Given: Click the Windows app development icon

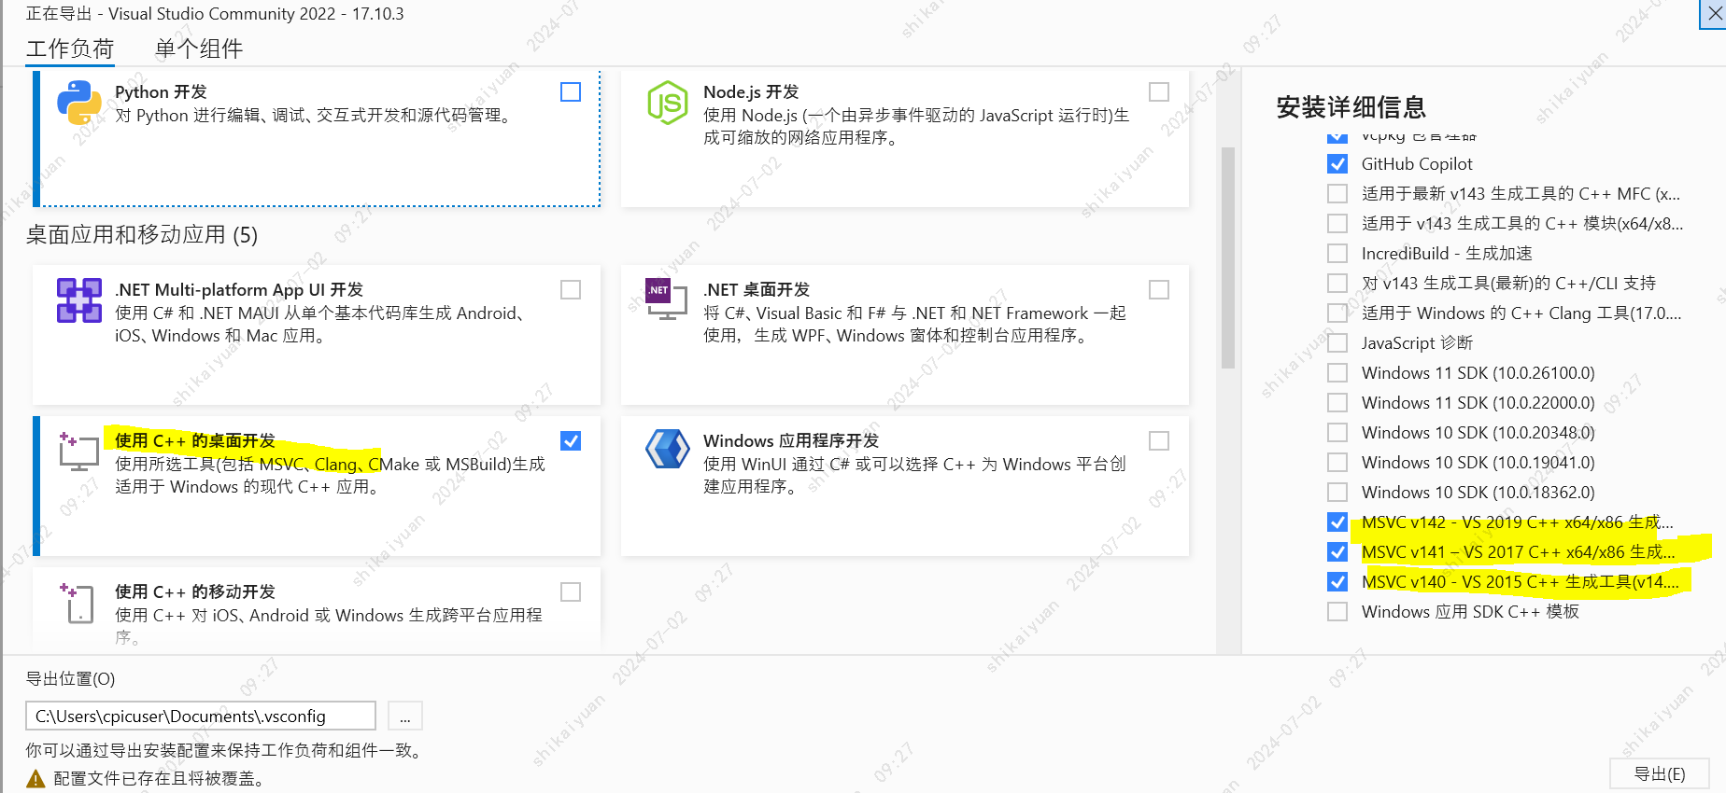Looking at the screenshot, I should point(668,449).
